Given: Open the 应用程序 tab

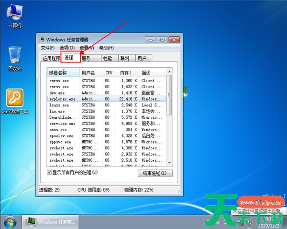Looking at the screenshot, I should tap(51, 58).
